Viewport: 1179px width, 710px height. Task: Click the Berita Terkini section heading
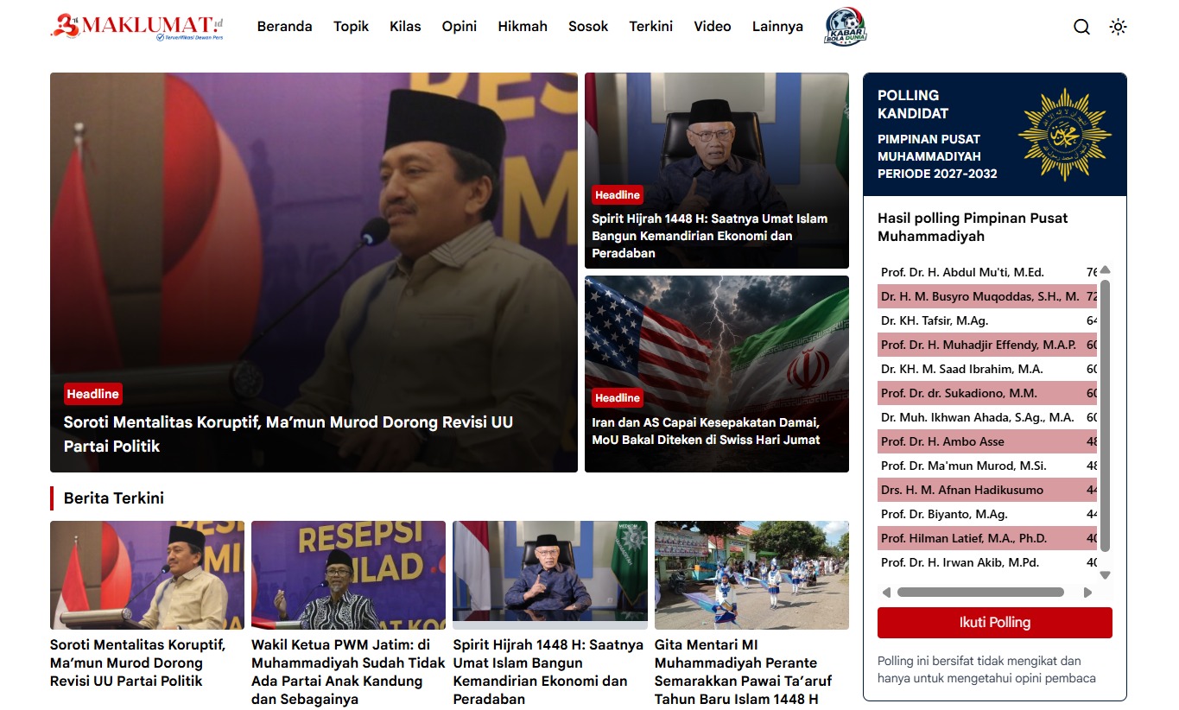tap(114, 498)
